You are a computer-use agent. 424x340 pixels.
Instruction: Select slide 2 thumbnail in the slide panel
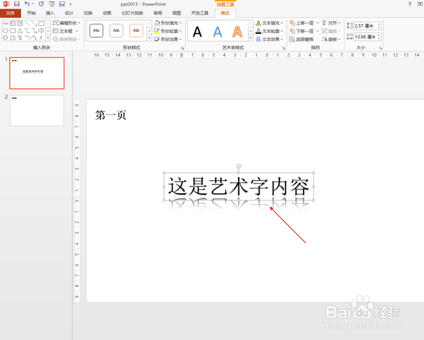(36, 110)
